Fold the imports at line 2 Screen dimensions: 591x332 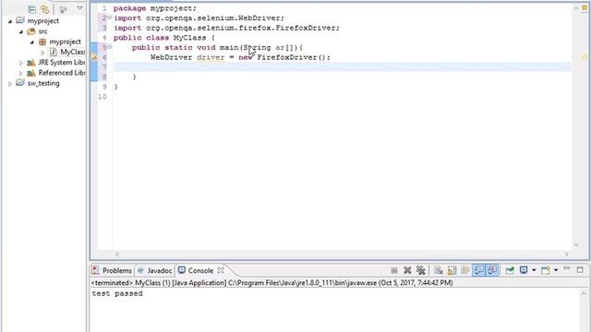point(109,18)
